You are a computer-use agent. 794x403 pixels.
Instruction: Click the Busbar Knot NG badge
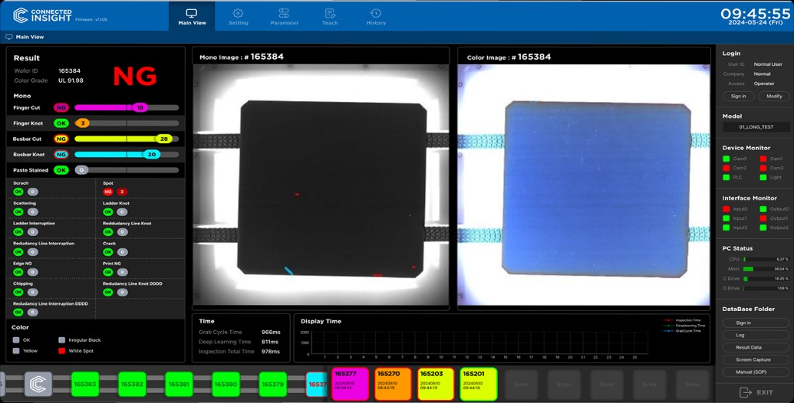pos(61,155)
